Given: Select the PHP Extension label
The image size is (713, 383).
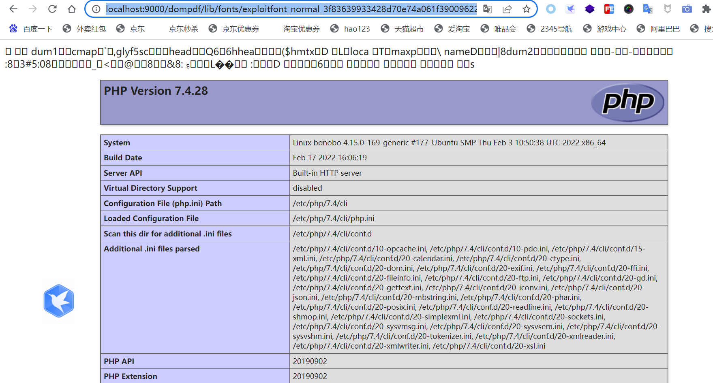Looking at the screenshot, I should pos(130,376).
